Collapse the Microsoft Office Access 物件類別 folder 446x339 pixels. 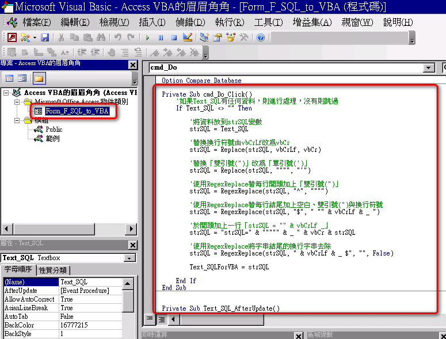(x=17, y=102)
